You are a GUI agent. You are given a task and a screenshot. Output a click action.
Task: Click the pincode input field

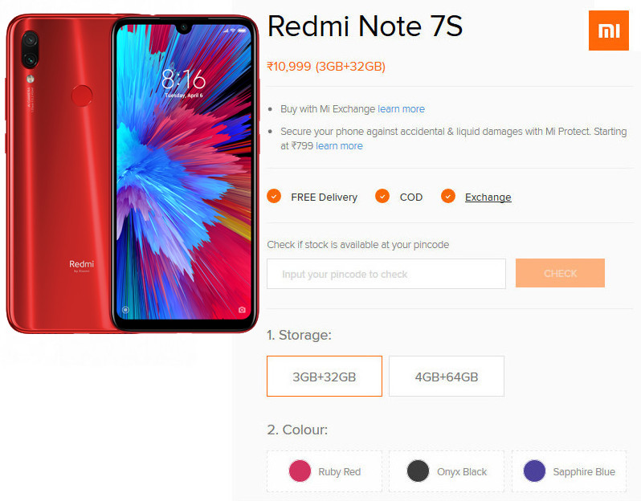(386, 274)
